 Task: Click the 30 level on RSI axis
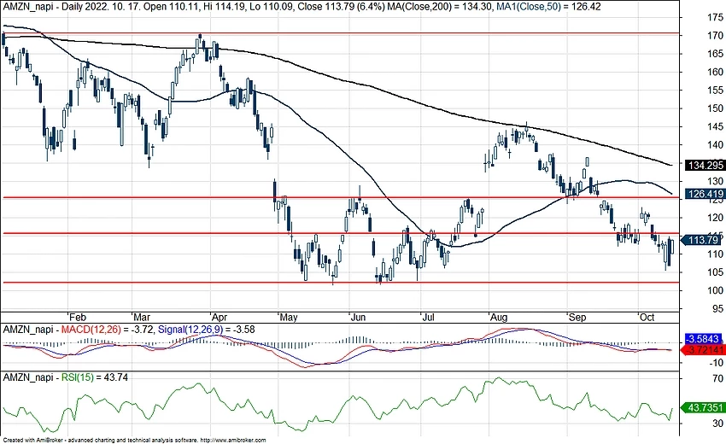click(x=717, y=424)
